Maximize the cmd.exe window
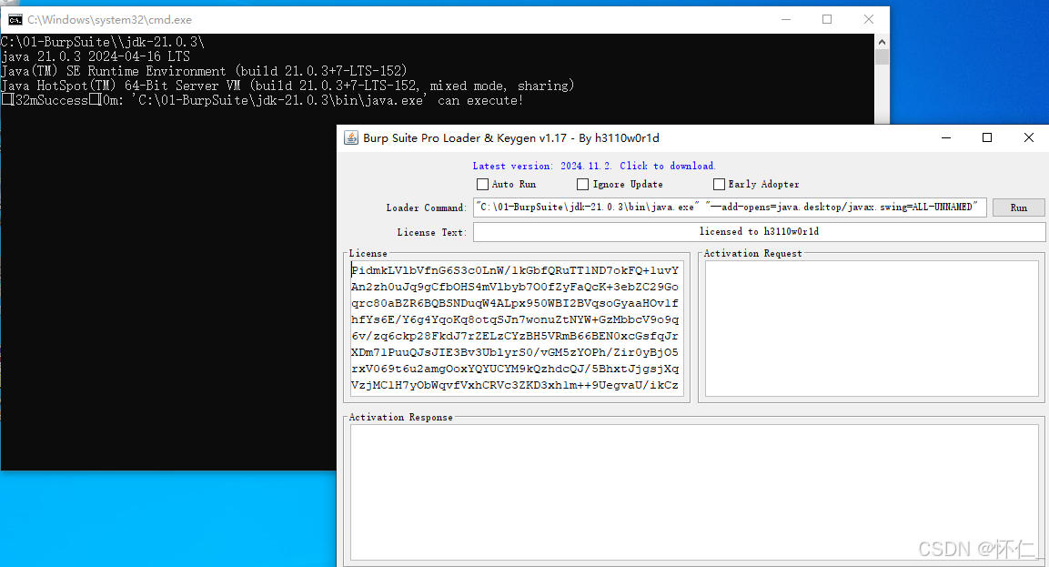Screen dimensions: 1049x567 (827, 19)
